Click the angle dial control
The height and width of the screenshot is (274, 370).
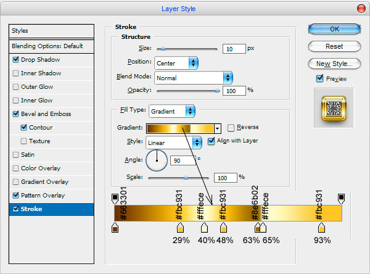pyautogui.click(x=157, y=160)
